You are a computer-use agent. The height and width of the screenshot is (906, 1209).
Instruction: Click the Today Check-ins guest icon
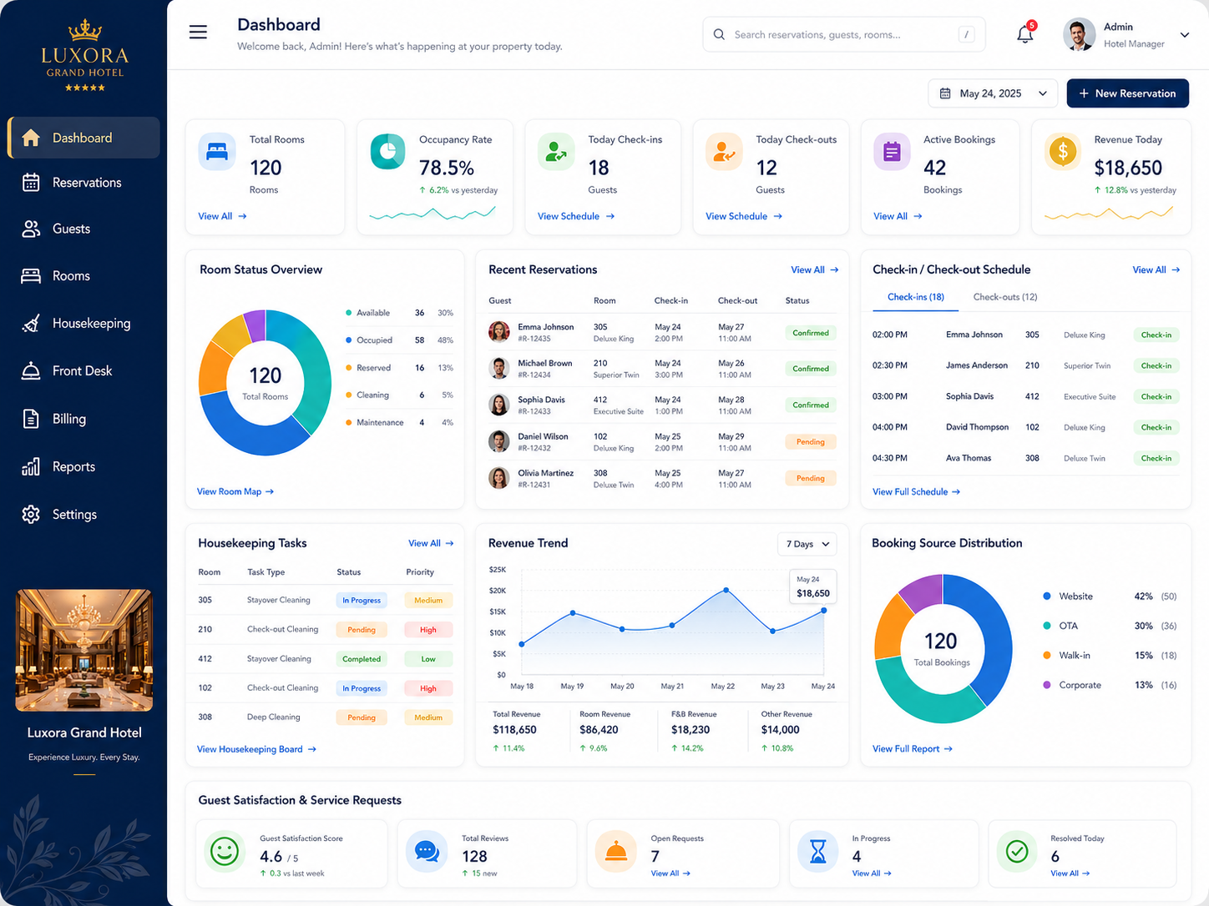(556, 152)
